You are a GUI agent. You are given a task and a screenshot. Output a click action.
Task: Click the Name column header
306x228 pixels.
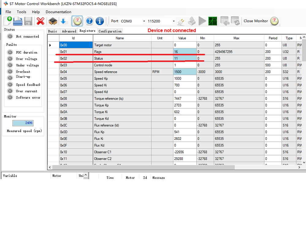[x=122, y=38]
